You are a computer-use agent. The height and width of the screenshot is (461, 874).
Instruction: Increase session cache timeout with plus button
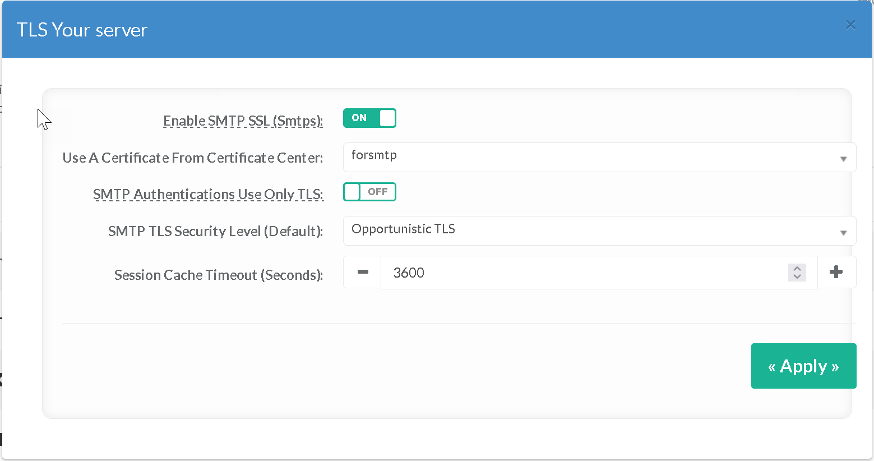[836, 273]
